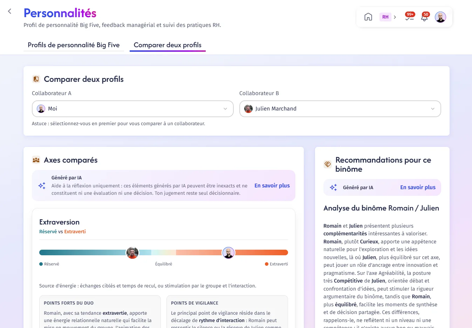Click the sparkle icon in Recommandations panel
472x328 pixels.
(x=333, y=187)
